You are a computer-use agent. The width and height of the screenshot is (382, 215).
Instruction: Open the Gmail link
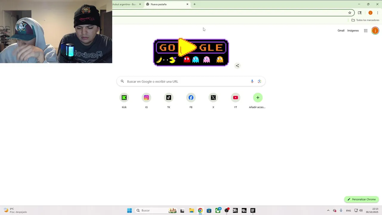point(341,30)
